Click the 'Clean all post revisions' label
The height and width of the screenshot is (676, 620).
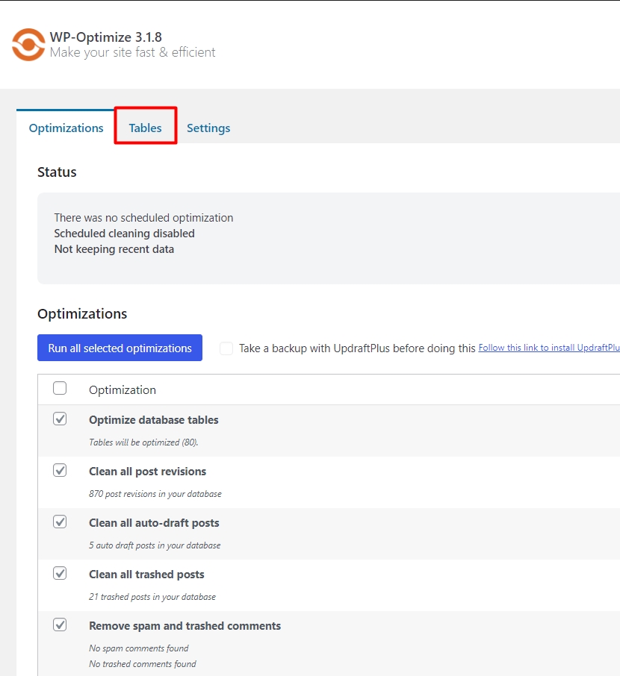[148, 472]
